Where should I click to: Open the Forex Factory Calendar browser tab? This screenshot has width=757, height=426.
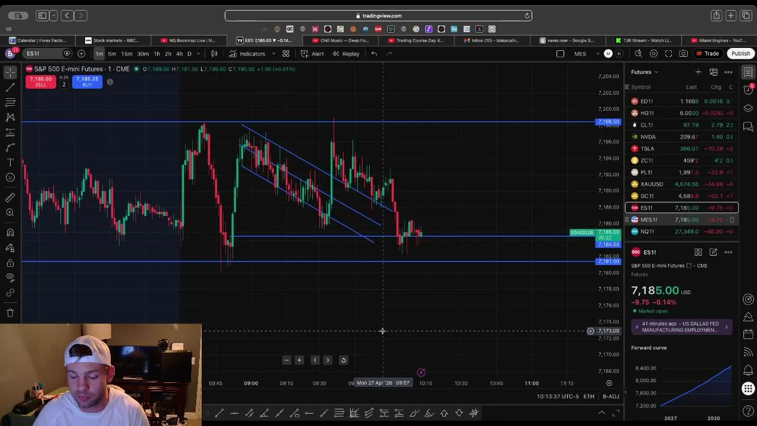click(38, 40)
